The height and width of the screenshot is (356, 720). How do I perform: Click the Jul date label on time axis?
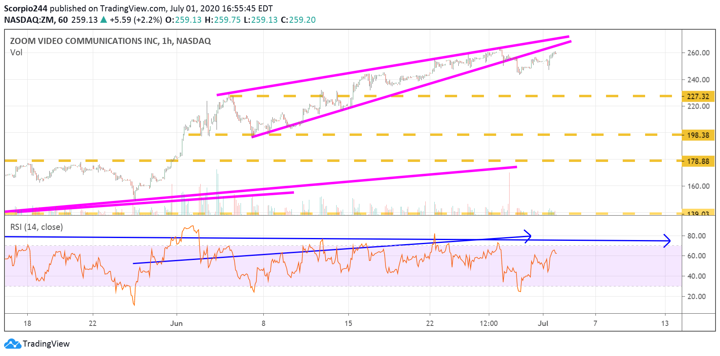pos(543,323)
